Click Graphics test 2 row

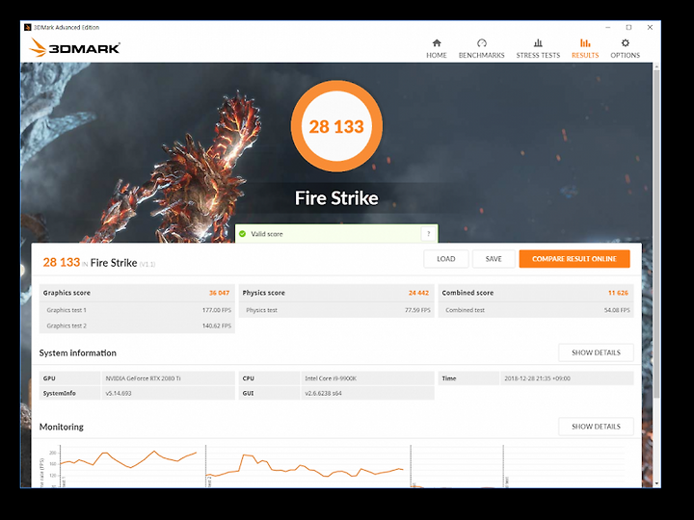[x=137, y=325]
